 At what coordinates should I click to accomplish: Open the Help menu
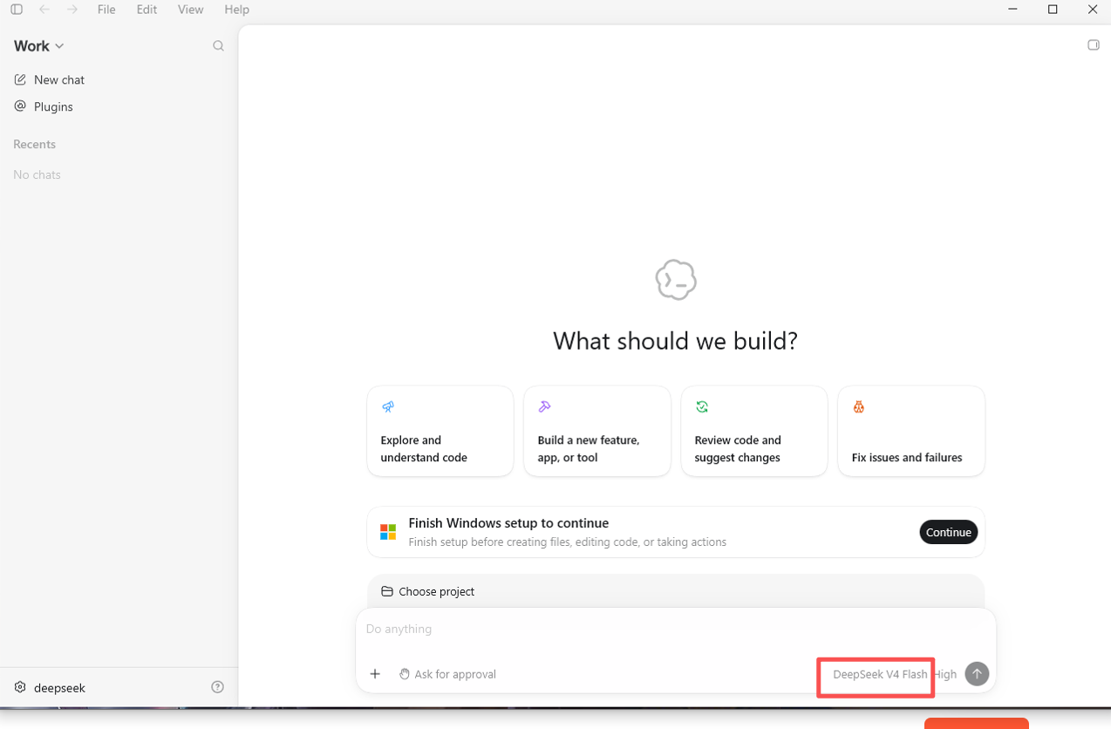tap(236, 10)
